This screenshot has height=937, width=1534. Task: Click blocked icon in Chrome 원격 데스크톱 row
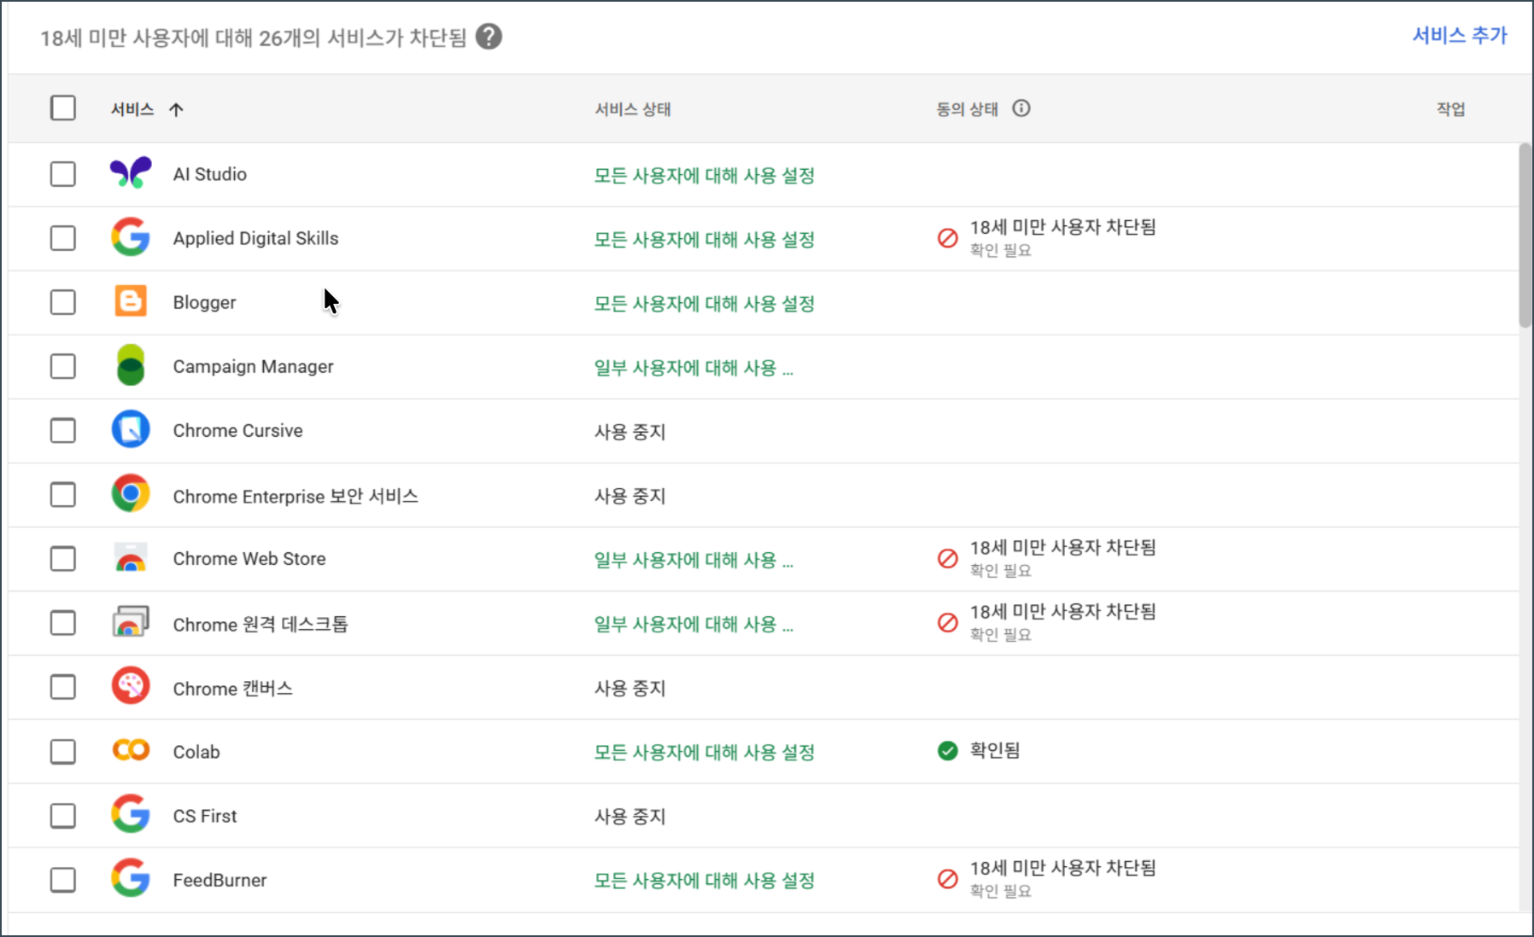tap(948, 623)
